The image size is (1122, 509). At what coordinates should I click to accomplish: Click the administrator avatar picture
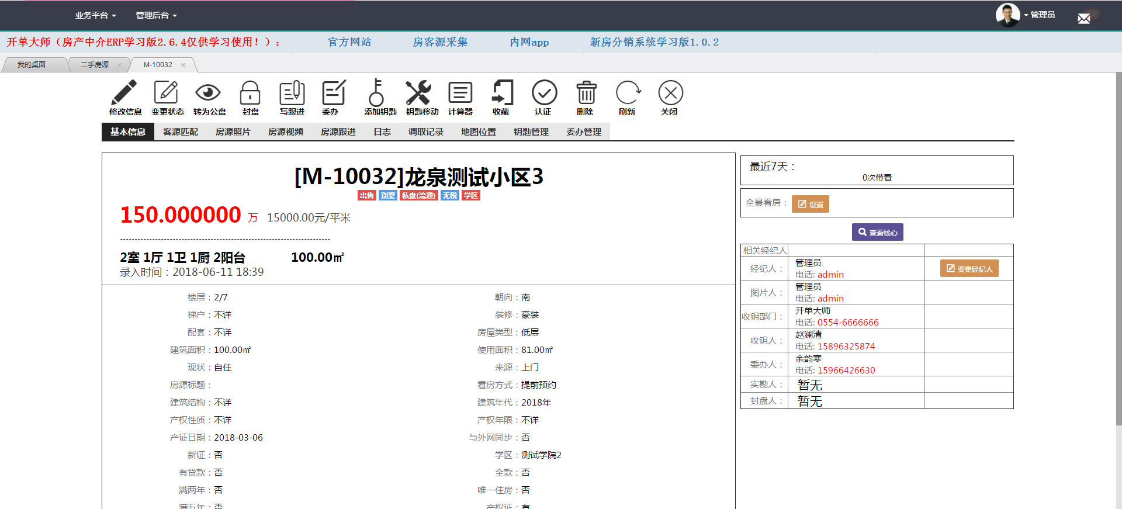[x=1007, y=15]
